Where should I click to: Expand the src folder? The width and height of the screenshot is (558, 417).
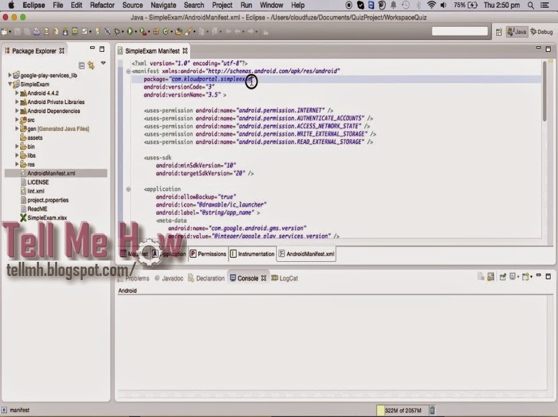[x=17, y=120]
